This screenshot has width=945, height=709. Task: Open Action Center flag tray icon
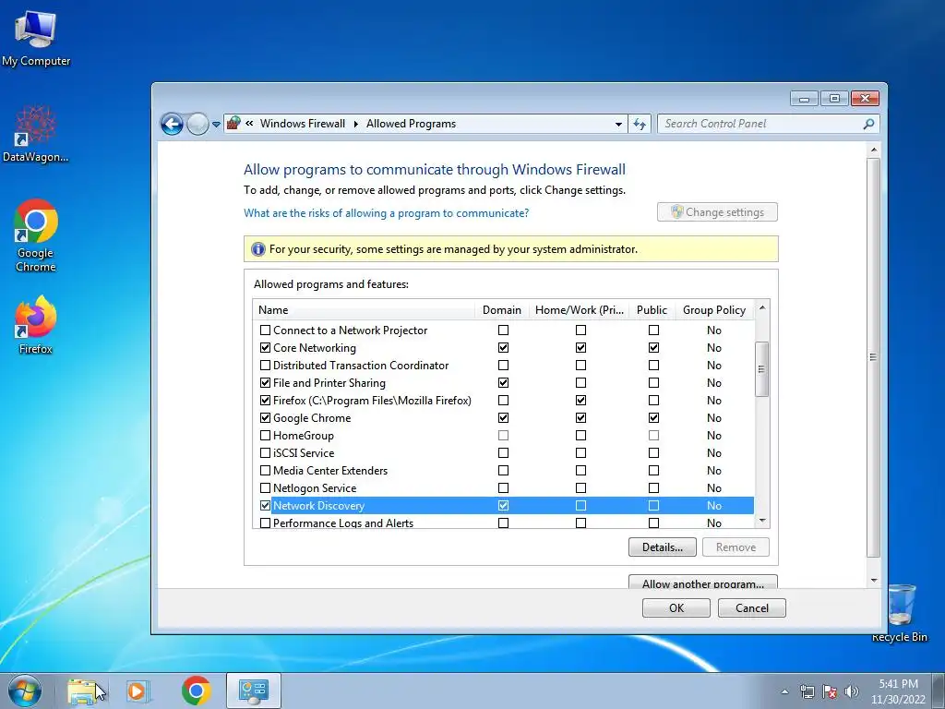[830, 691]
